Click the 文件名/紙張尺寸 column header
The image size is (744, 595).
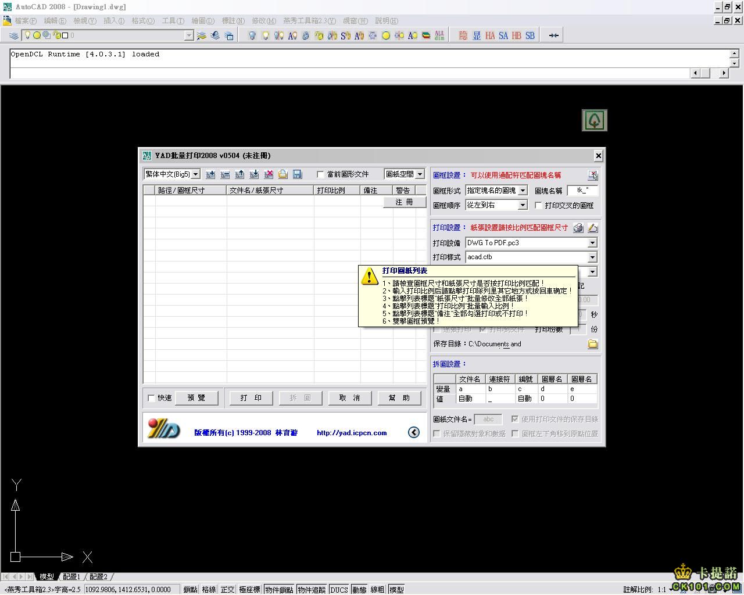tap(270, 190)
